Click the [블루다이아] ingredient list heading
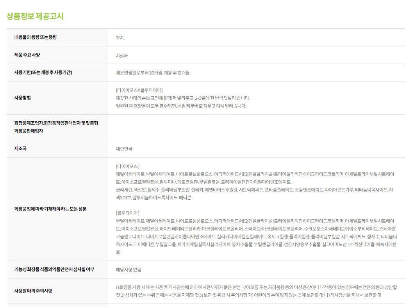The image size is (414, 307). click(128, 213)
